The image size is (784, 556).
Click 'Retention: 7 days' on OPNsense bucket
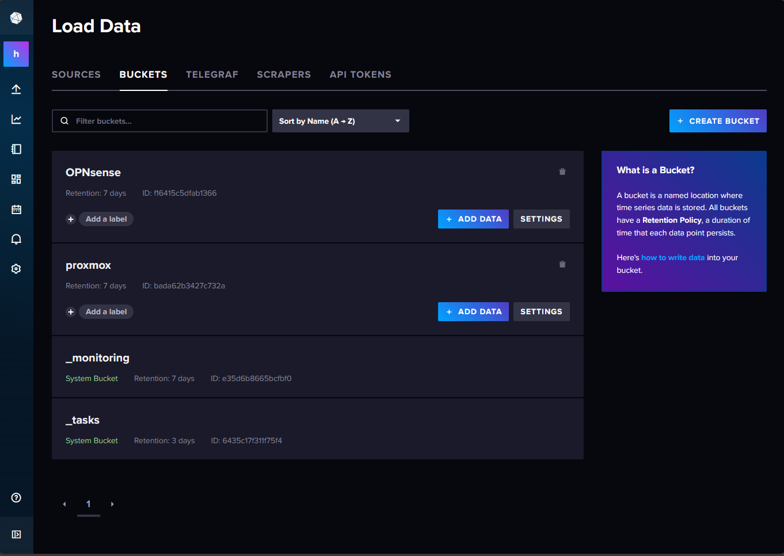[x=96, y=193]
